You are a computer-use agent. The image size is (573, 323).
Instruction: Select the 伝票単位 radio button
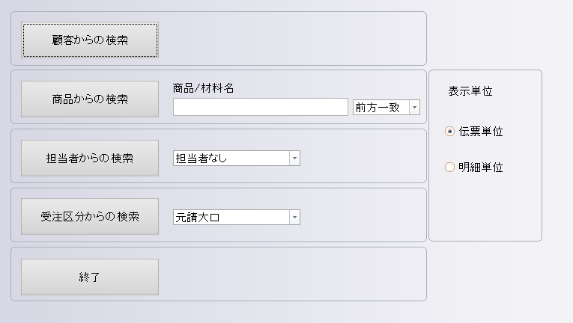click(449, 132)
